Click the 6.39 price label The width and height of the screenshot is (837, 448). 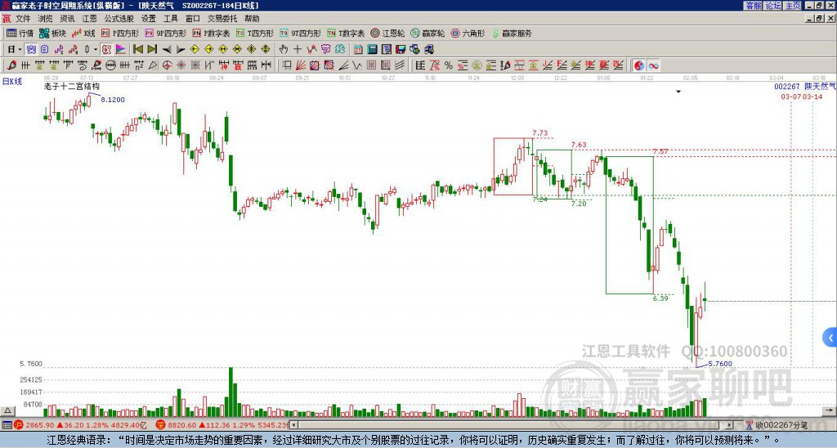click(660, 298)
